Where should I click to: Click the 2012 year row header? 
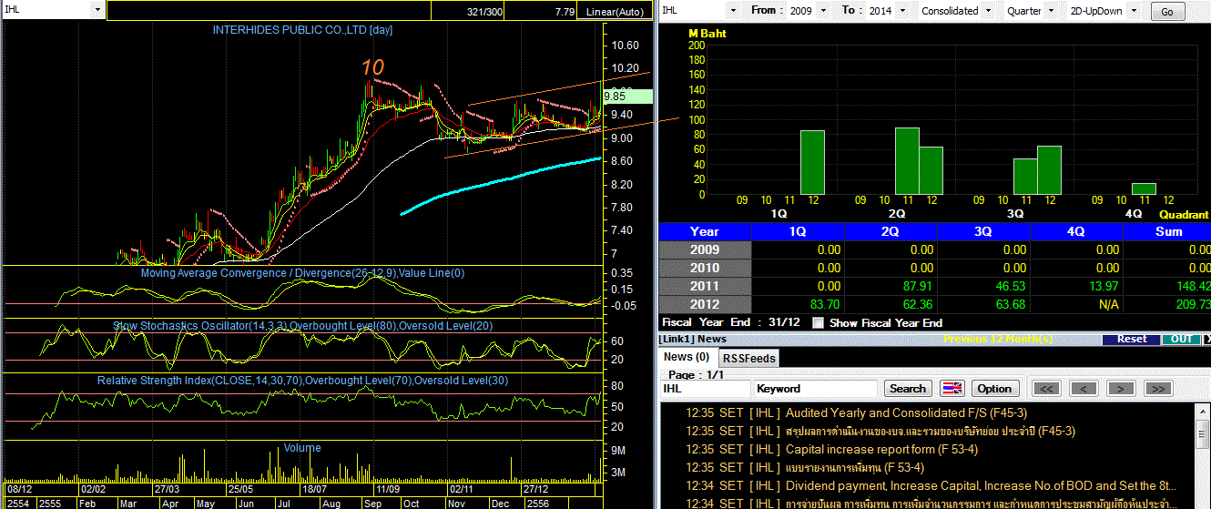point(705,304)
